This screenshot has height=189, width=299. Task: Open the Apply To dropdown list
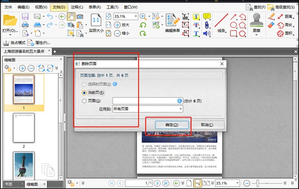tap(148, 109)
